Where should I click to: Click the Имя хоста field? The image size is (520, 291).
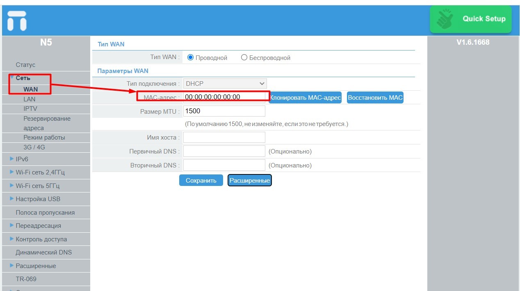pos(224,137)
